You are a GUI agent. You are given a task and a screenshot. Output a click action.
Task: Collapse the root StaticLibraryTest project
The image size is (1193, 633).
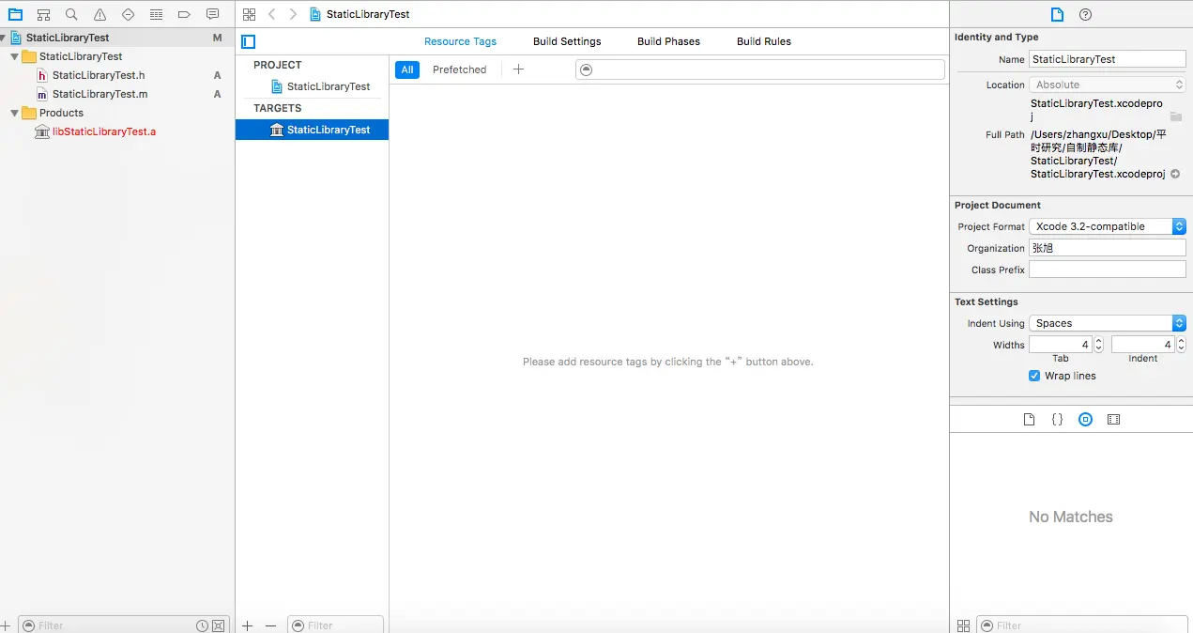point(4,38)
